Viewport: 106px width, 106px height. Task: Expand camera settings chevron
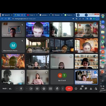[x=27, y=89]
